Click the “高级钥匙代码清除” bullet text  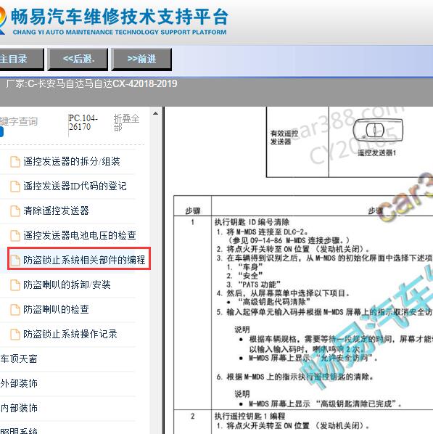(274, 301)
